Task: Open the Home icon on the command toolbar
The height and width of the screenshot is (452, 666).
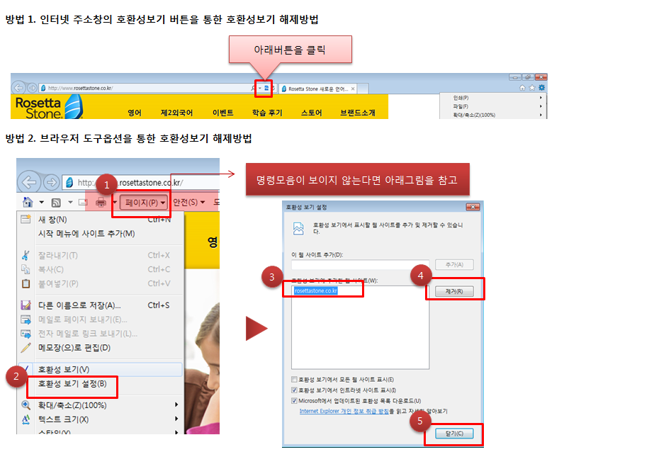Action: 27,202
